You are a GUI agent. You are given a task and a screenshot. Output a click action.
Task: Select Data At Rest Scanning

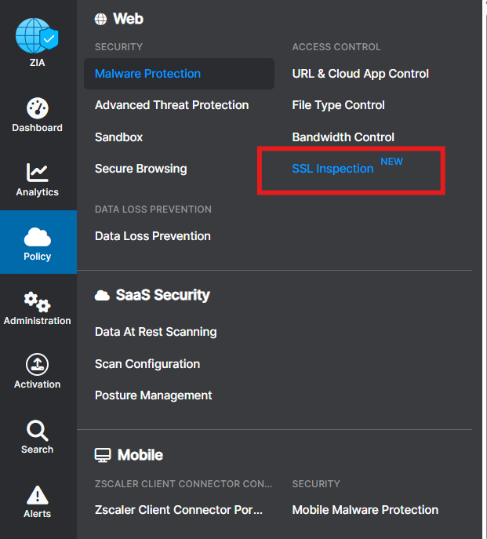(155, 332)
